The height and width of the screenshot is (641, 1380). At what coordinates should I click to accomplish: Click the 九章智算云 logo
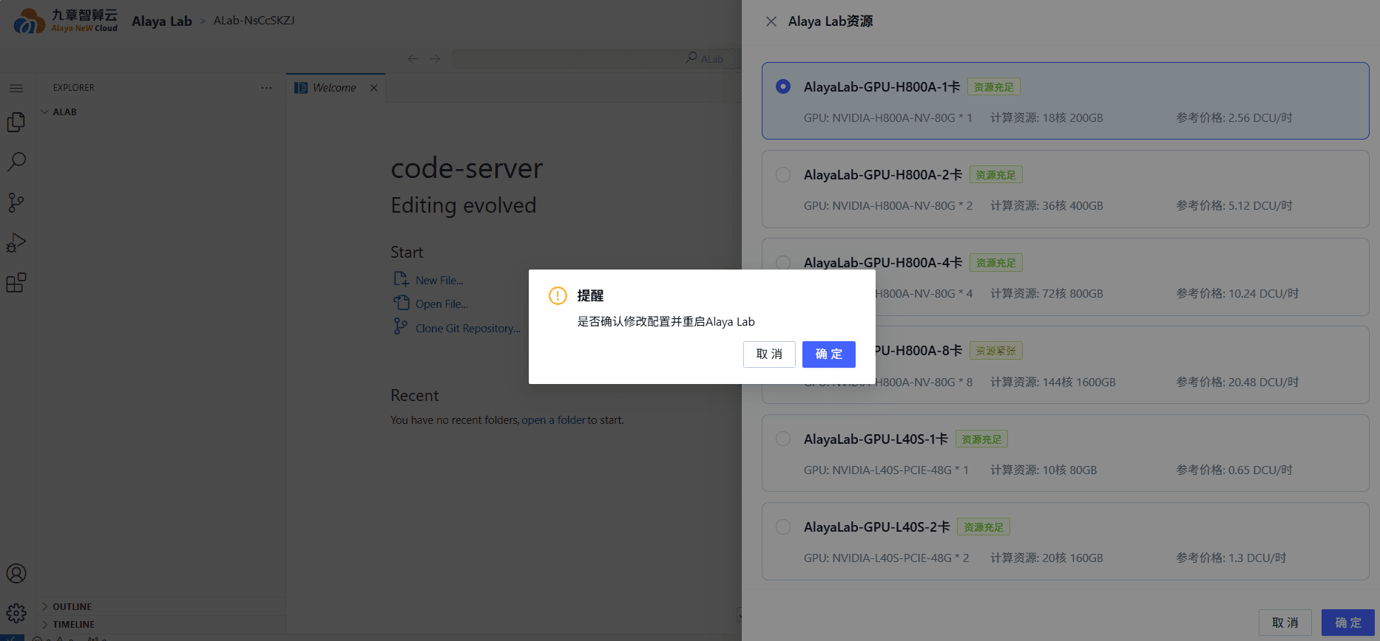click(66, 21)
